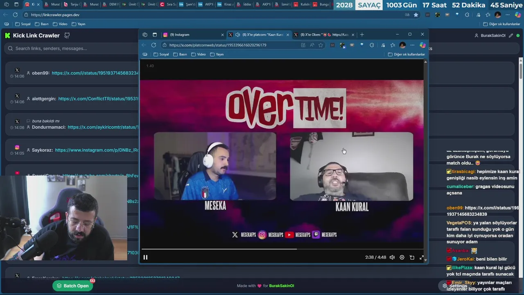Open a new tab in the front window

point(362,35)
